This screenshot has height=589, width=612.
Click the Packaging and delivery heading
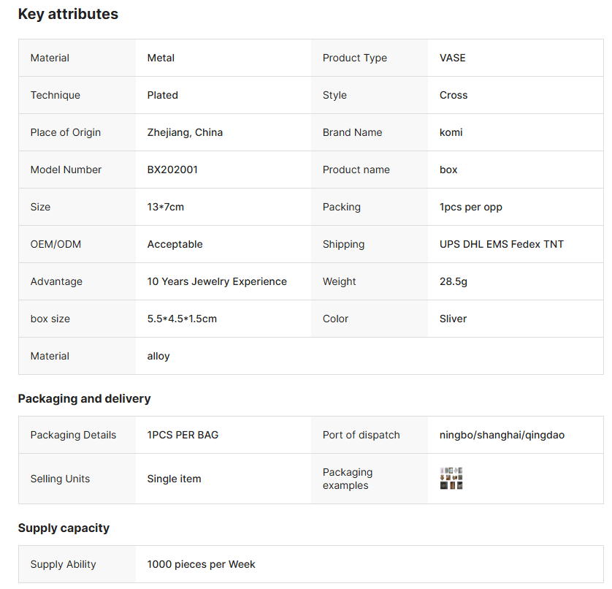coord(84,399)
